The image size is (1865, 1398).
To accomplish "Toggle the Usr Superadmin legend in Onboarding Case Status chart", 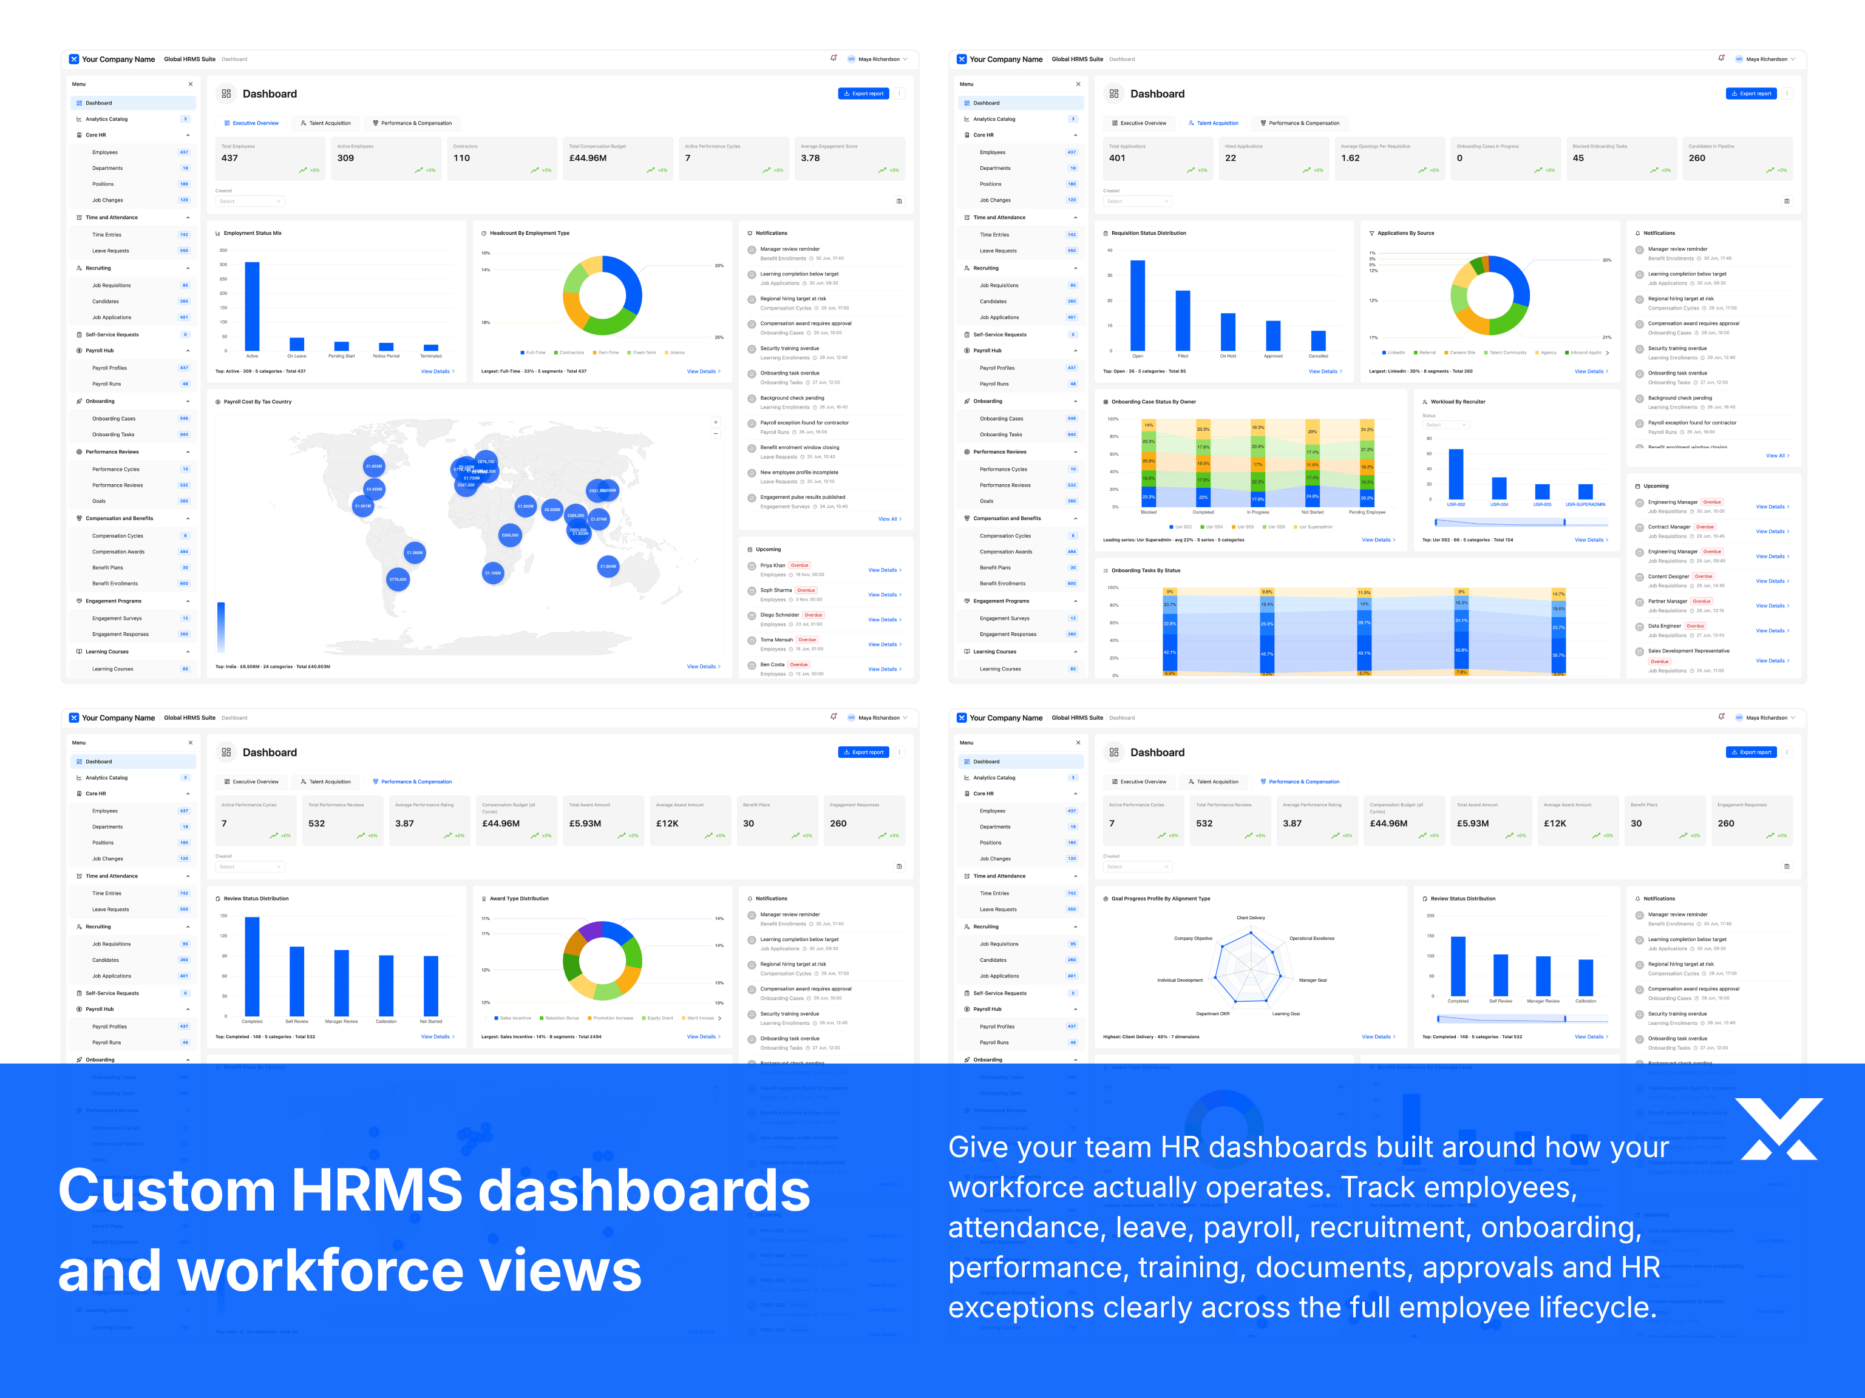I will [x=1313, y=527].
